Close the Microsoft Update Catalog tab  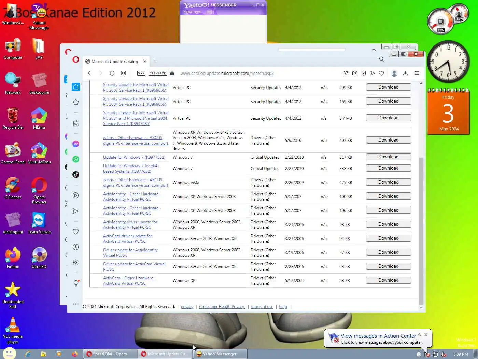(145, 62)
